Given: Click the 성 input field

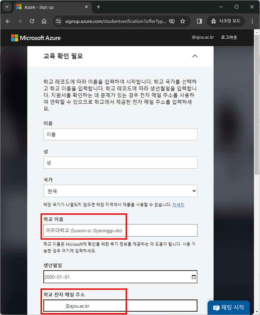Looking at the screenshot, I should 120,162.
